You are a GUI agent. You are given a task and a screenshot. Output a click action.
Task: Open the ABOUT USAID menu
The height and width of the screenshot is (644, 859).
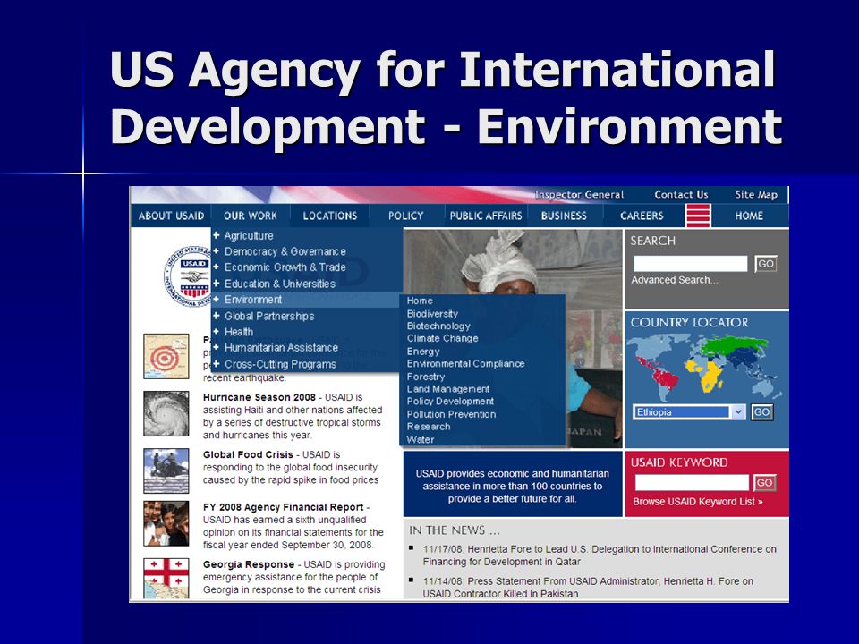pyautogui.click(x=172, y=216)
